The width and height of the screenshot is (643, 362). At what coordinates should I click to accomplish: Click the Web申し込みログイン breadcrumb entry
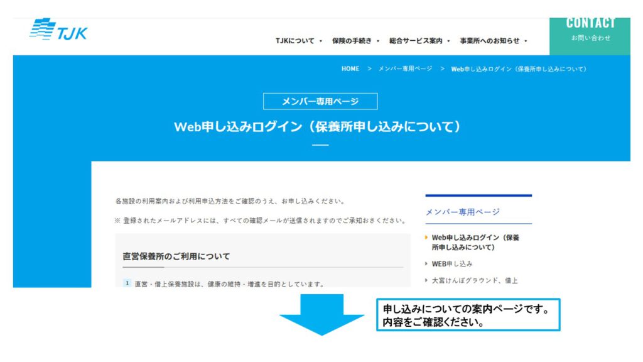point(519,69)
